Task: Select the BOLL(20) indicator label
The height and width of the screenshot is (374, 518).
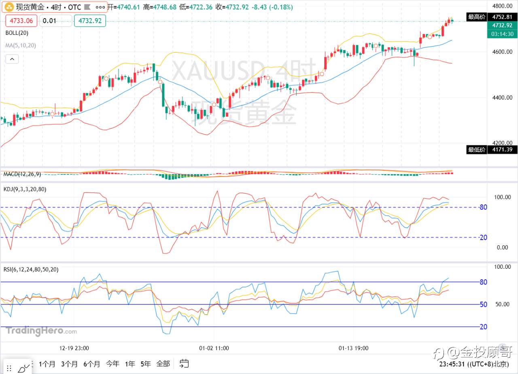Action: 17,33
